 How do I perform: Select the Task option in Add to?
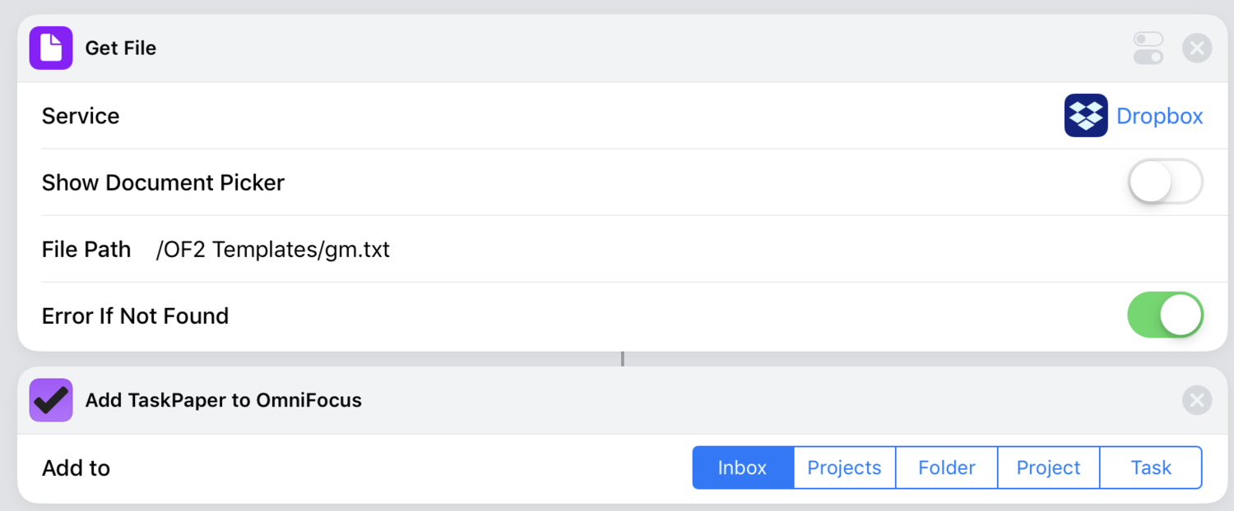[x=1150, y=467]
